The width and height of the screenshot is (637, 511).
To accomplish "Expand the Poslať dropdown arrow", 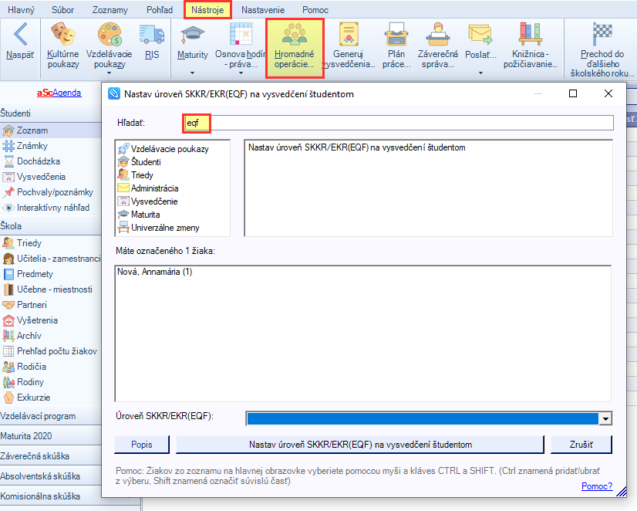I will [480, 73].
